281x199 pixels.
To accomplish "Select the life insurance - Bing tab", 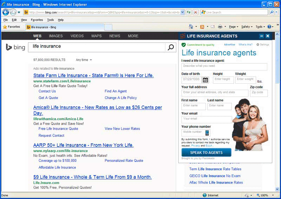I will (x=65, y=27).
